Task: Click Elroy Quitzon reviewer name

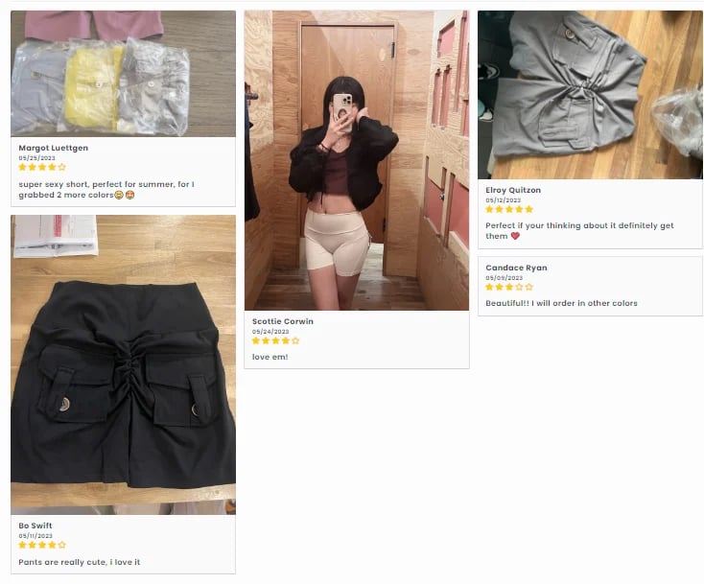Action: tap(513, 190)
